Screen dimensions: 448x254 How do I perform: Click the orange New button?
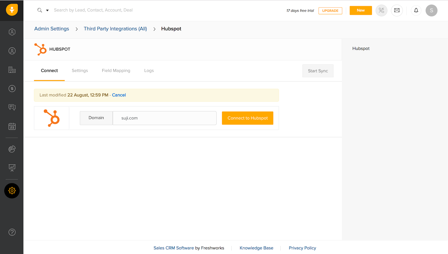tap(361, 10)
